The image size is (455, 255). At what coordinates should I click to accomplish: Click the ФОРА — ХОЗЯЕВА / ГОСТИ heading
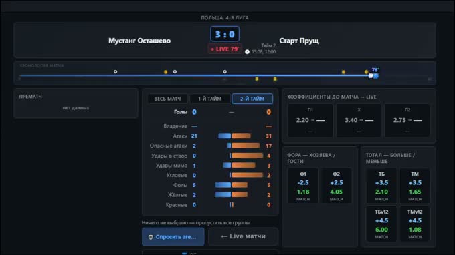click(311, 158)
